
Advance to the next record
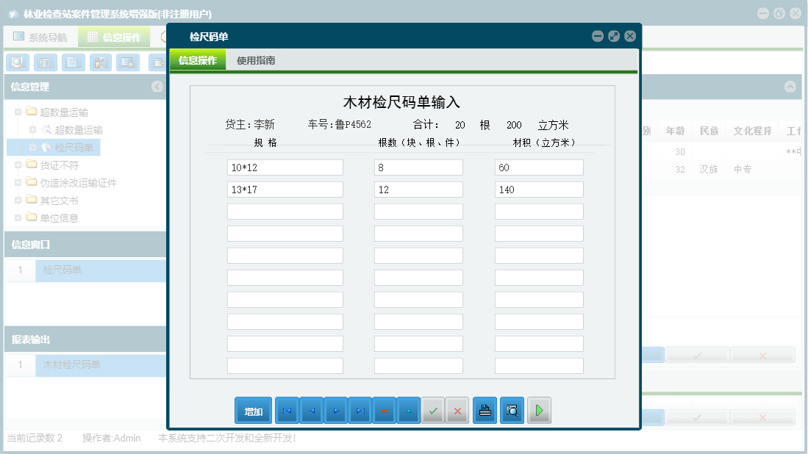click(336, 410)
